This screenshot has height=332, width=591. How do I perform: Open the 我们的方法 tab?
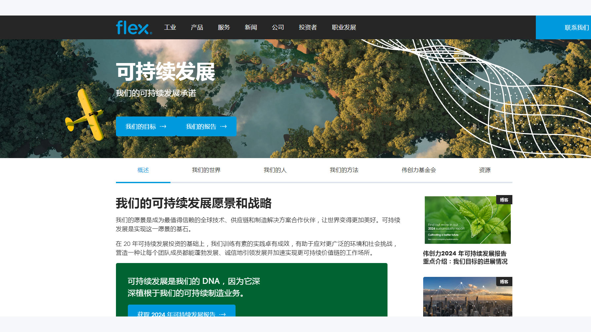pos(344,170)
